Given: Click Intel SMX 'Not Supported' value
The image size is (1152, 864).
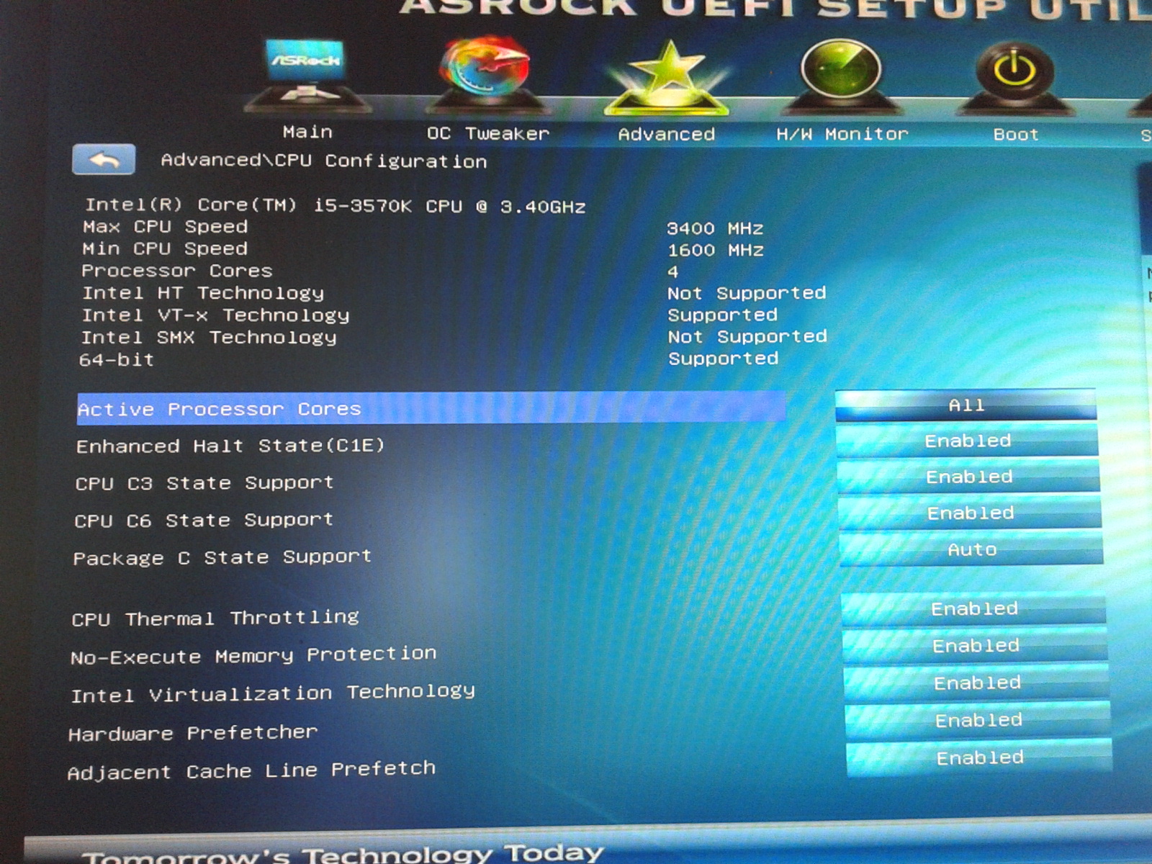Looking at the screenshot, I should click(x=747, y=337).
